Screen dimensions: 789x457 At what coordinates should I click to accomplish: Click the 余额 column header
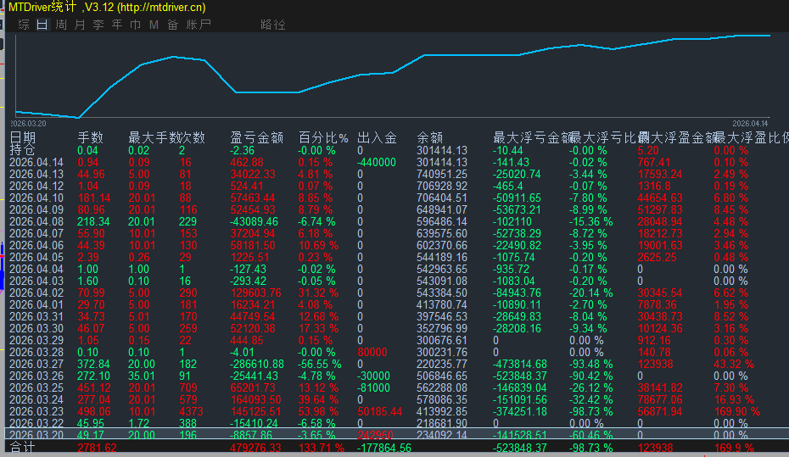430,137
